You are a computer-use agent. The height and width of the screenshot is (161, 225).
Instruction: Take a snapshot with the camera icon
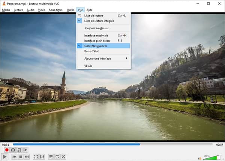coord(13,150)
